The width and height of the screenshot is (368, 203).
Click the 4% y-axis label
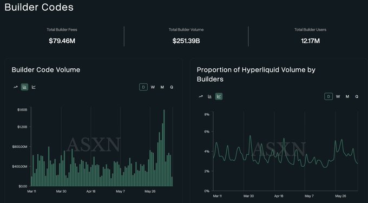pos(207,152)
